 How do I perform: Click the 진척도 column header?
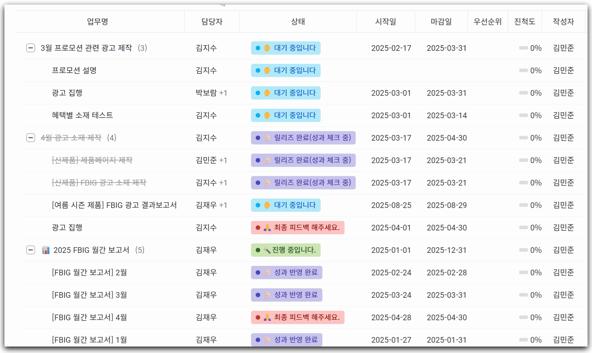tap(524, 22)
